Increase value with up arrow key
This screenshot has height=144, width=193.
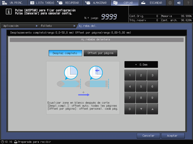152,109
